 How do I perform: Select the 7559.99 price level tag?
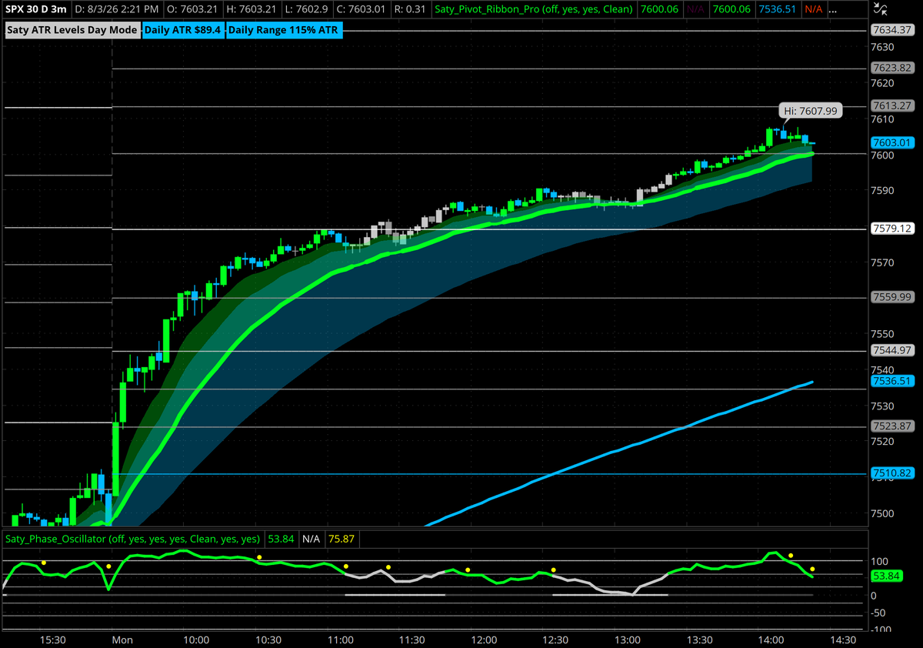pos(892,296)
